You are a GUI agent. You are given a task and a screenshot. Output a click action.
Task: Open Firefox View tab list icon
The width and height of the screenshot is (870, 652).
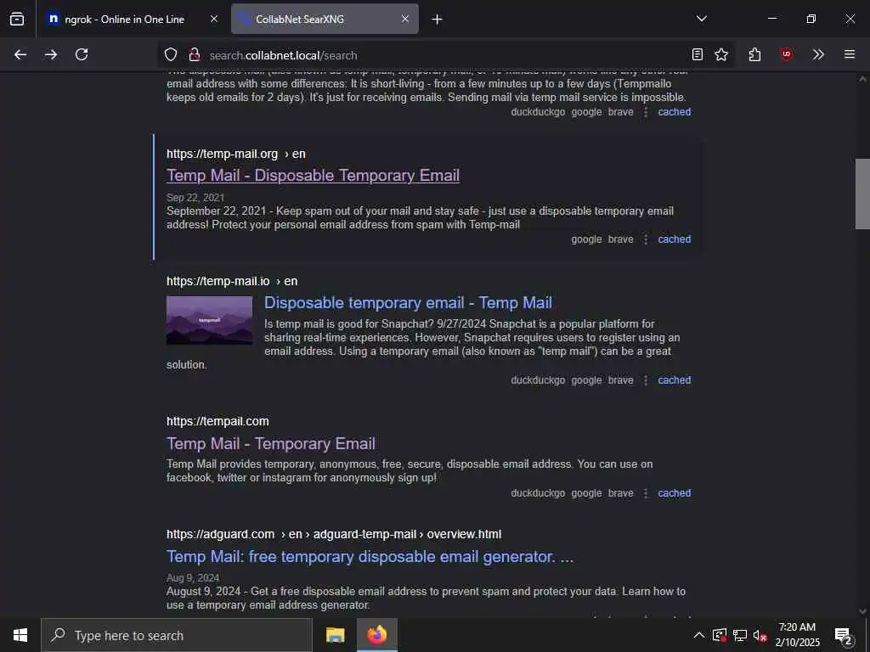17,19
